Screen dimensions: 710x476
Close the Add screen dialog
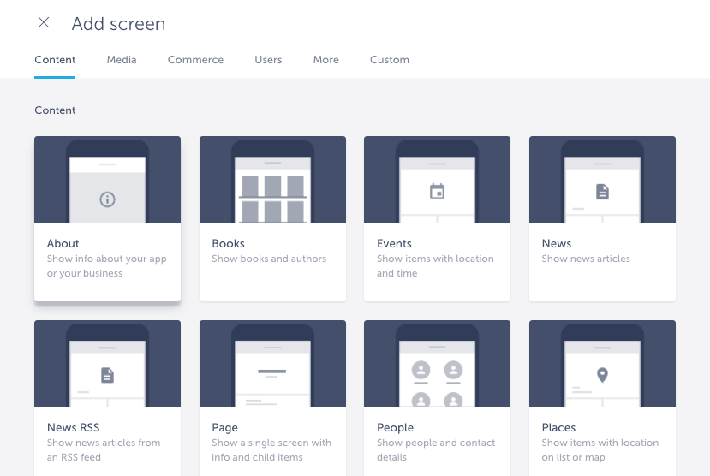tap(44, 22)
